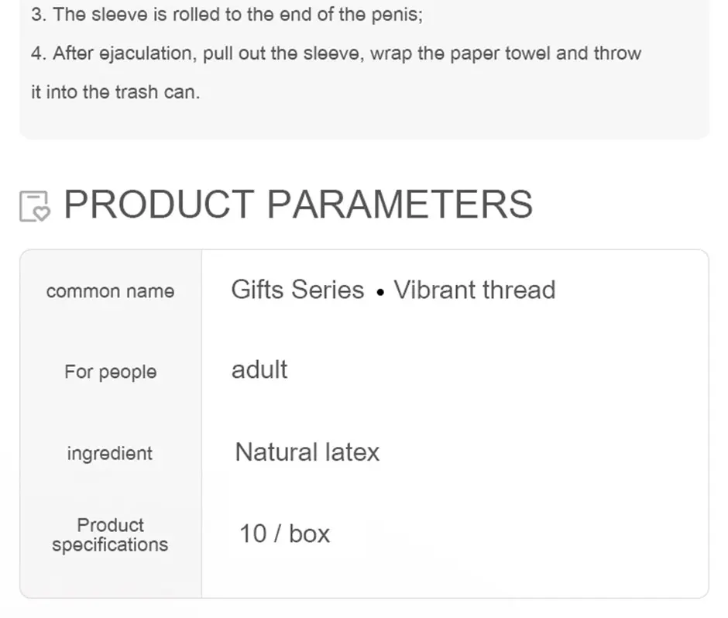The height and width of the screenshot is (618, 728).
Task: Click the word PARAMETERS in the heading
Action: click(400, 204)
